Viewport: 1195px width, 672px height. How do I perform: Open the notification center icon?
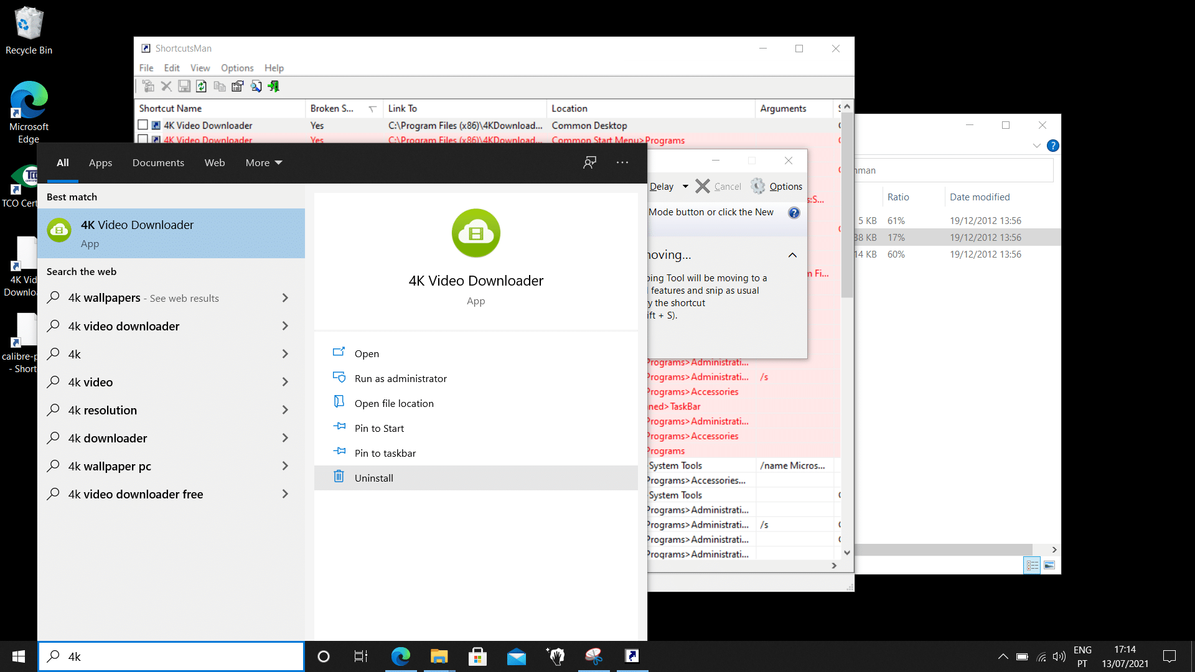(x=1169, y=656)
